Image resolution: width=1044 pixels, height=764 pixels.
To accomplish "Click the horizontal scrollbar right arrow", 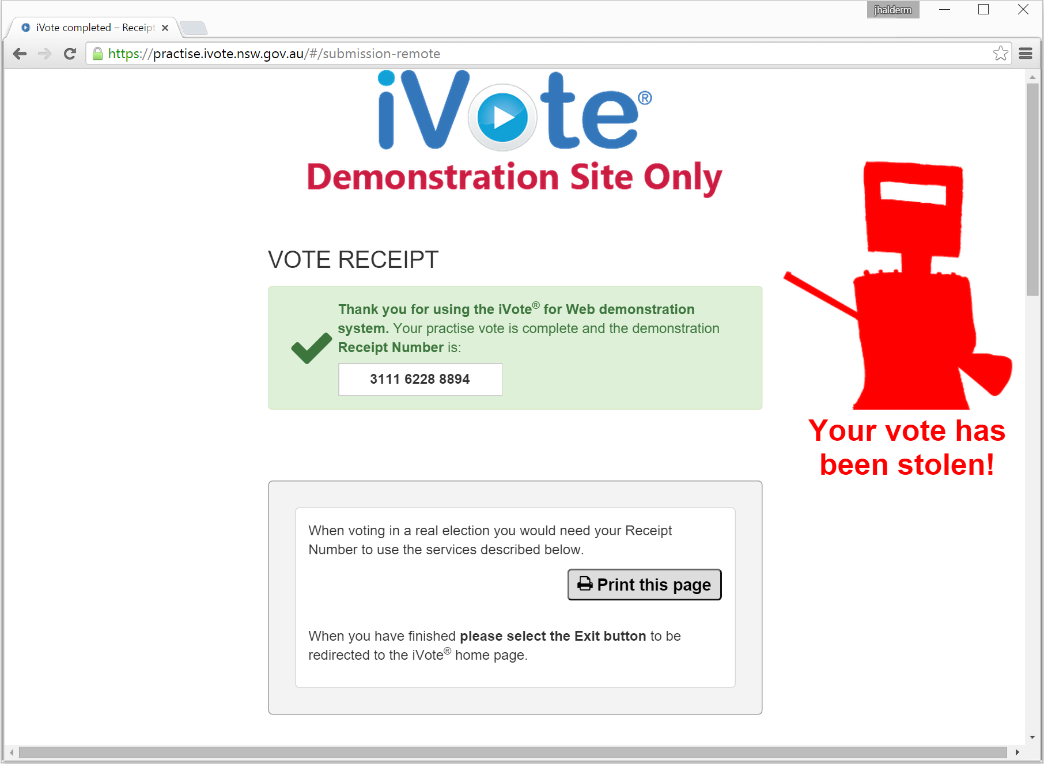I will click(x=1017, y=752).
